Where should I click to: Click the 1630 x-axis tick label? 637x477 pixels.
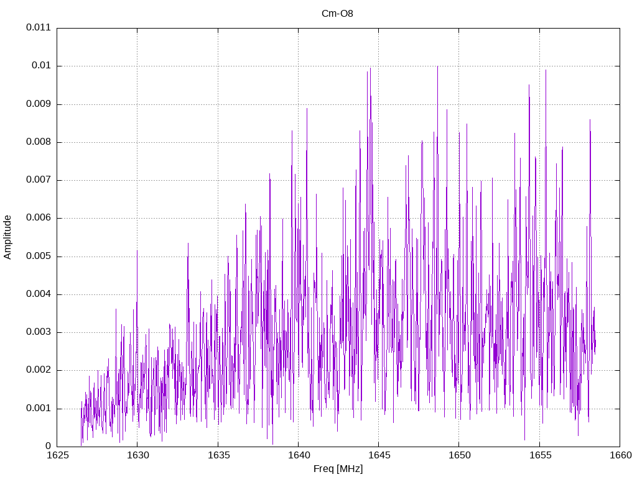click(x=138, y=455)
